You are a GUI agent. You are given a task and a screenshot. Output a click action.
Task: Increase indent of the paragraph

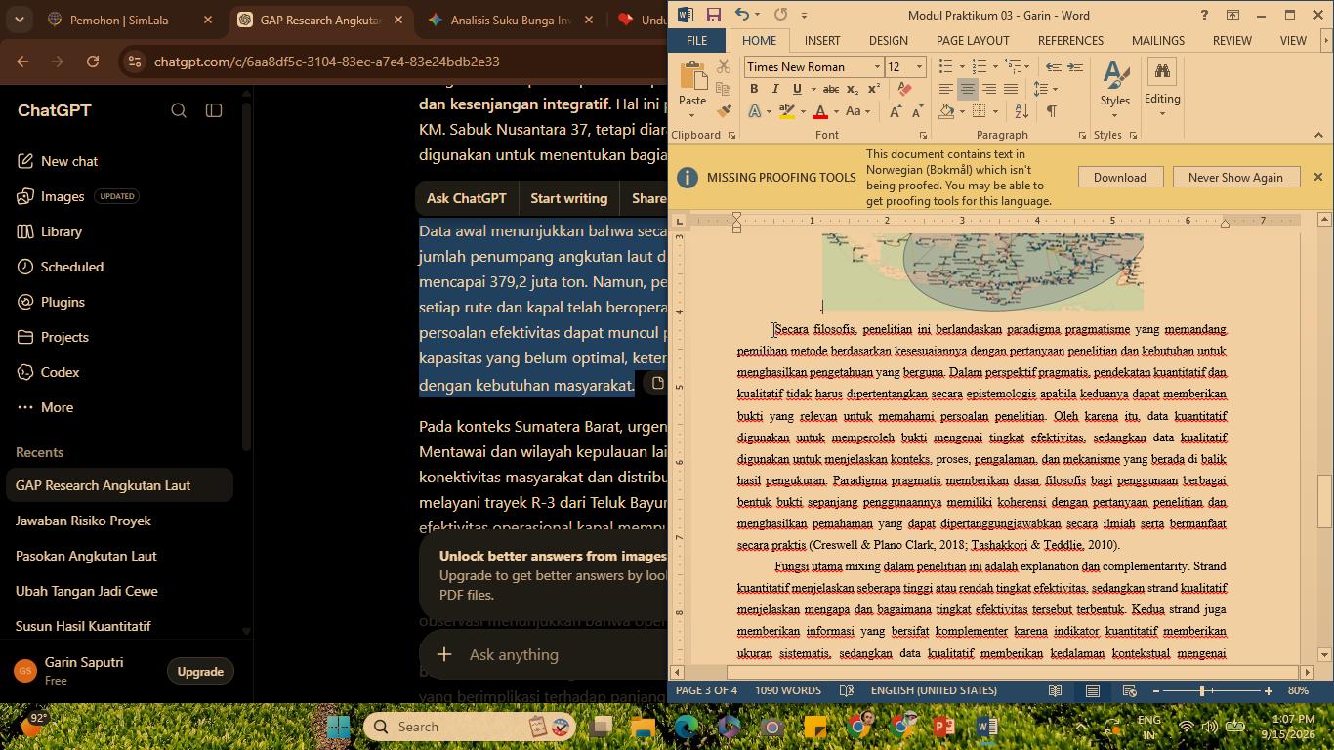(1075, 66)
